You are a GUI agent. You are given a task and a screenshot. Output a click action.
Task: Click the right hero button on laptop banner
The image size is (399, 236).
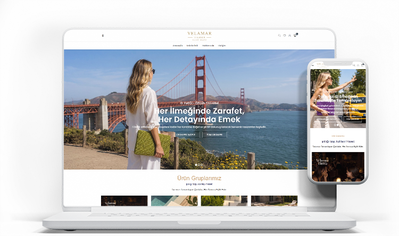coord(214,134)
